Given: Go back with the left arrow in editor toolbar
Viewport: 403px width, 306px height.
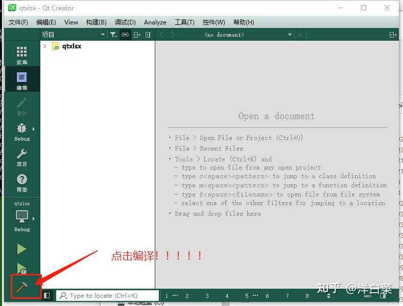Looking at the screenshot, I should pyautogui.click(x=161, y=35).
